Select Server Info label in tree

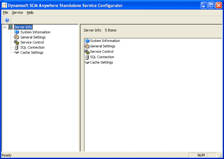(x=23, y=27)
